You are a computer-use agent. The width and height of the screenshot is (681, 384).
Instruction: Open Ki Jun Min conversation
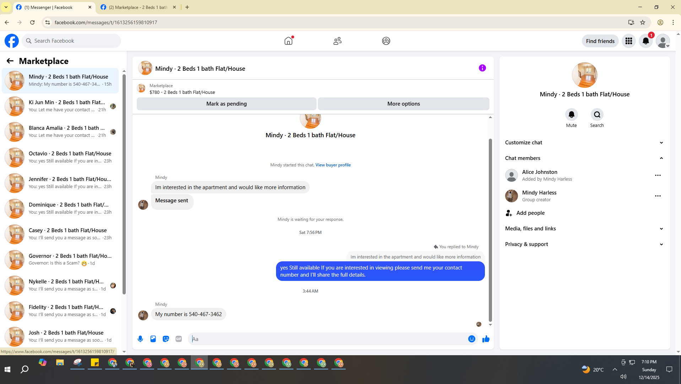pyautogui.click(x=60, y=106)
